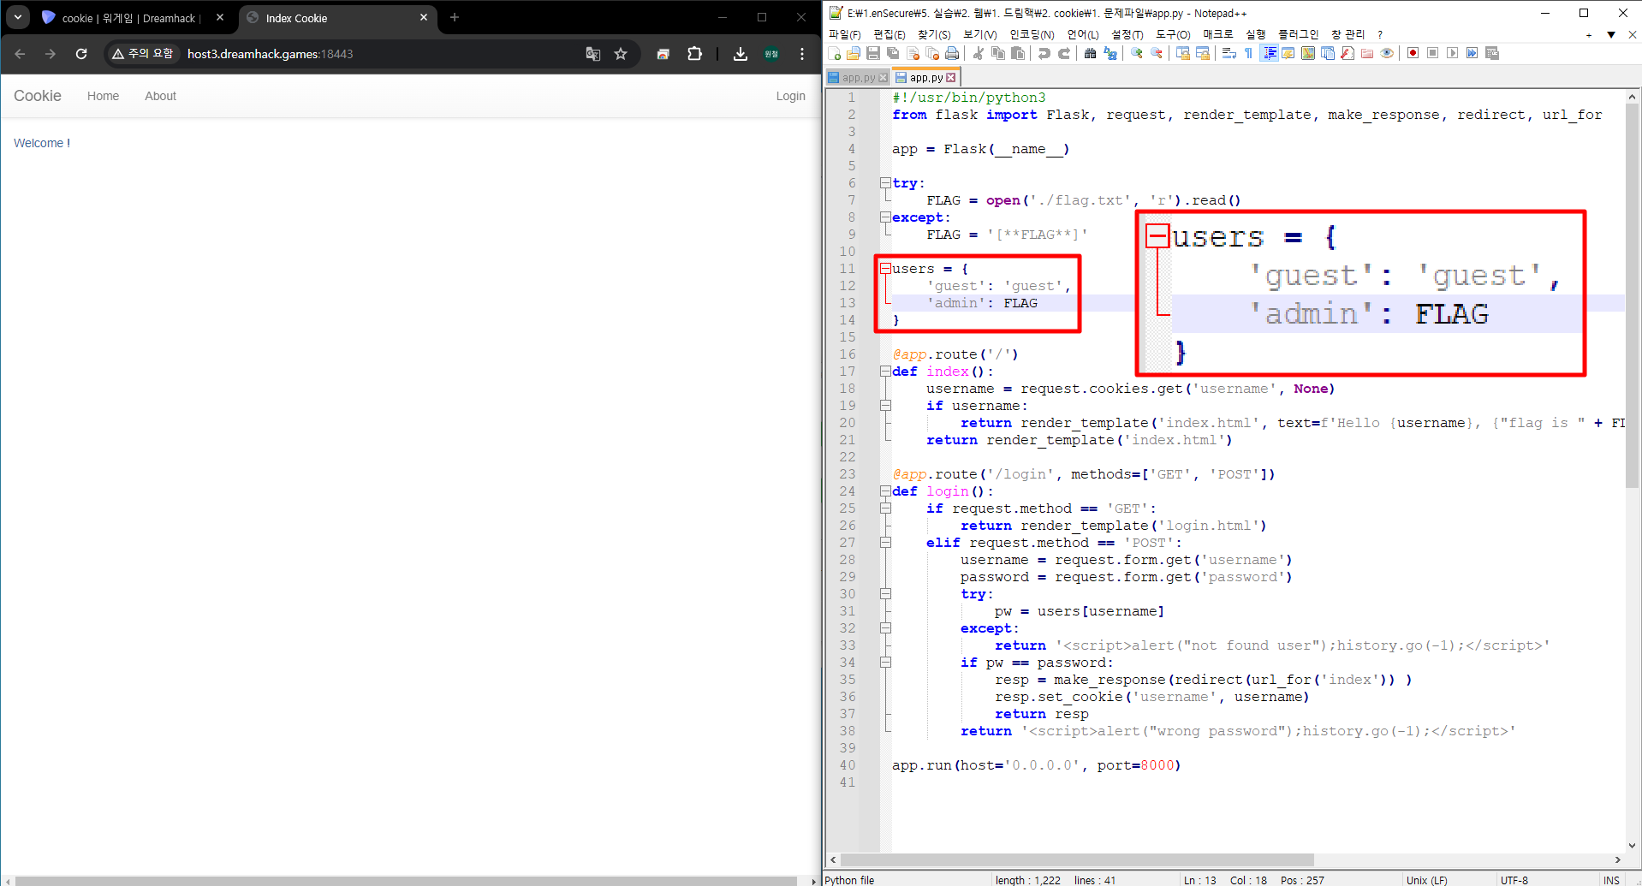Open Notepad++ document list dropdown triangle
The width and height of the screenshot is (1642, 886).
[1611, 35]
